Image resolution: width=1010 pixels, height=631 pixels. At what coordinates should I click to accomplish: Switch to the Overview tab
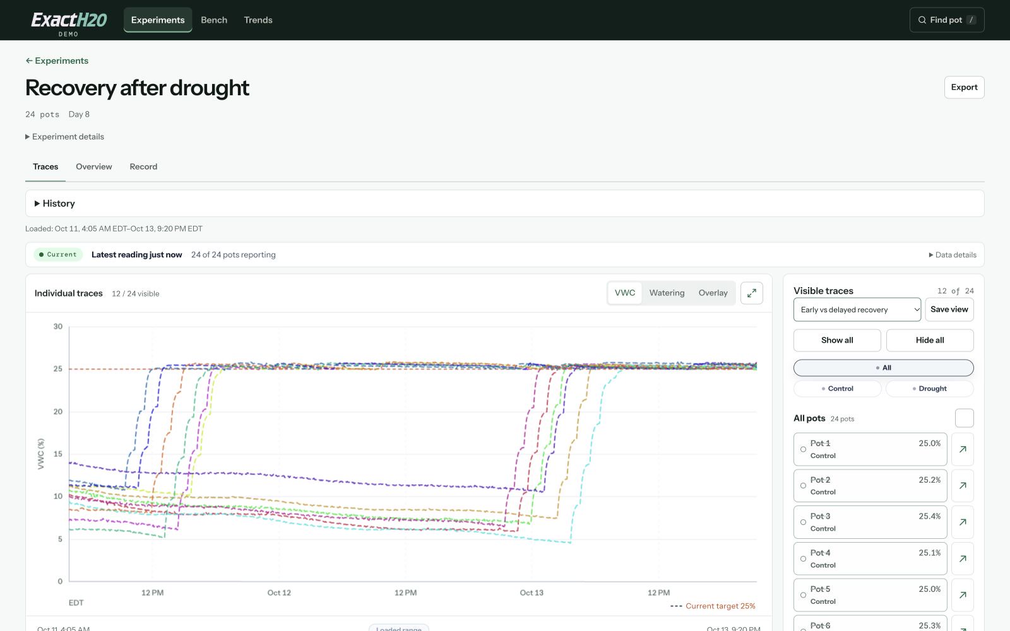pyautogui.click(x=94, y=167)
